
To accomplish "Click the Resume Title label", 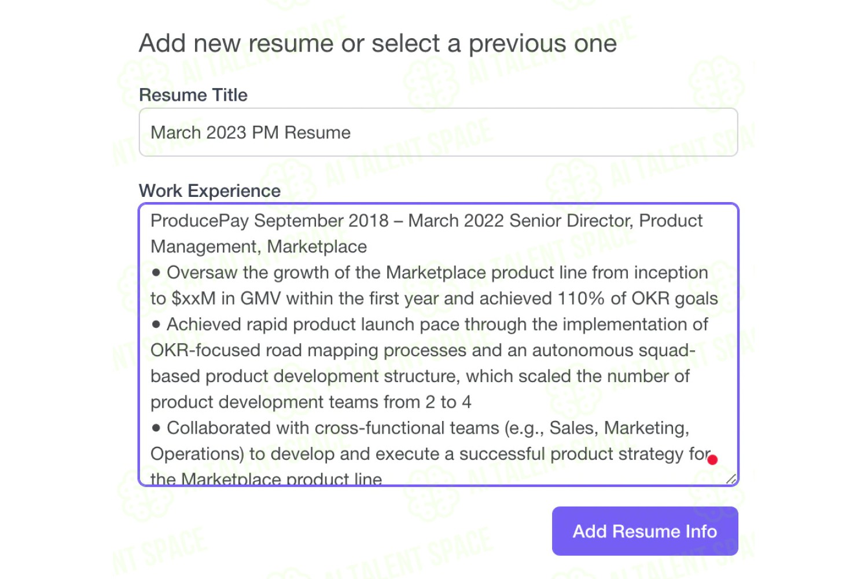I will [x=193, y=95].
